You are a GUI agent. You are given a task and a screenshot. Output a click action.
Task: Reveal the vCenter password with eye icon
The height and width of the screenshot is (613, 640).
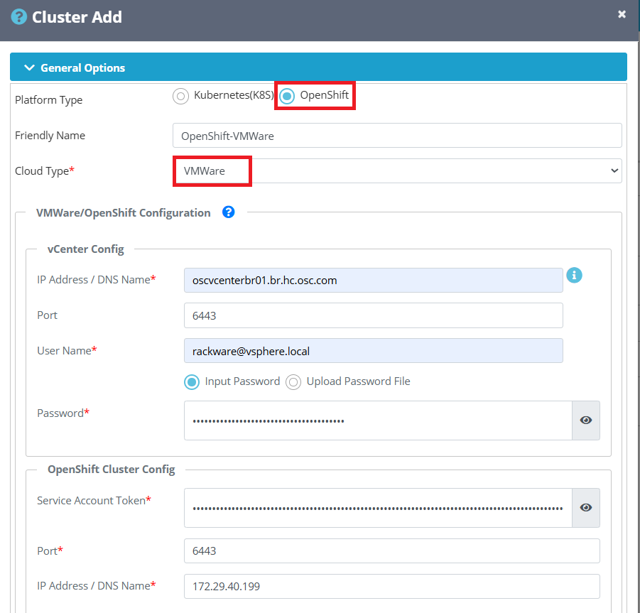586,421
